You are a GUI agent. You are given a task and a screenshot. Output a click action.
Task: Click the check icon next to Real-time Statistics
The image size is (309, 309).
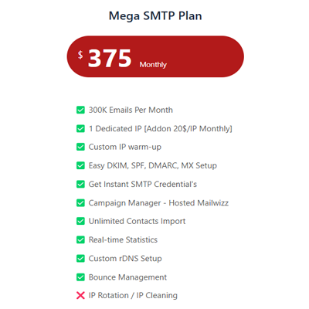click(x=80, y=239)
